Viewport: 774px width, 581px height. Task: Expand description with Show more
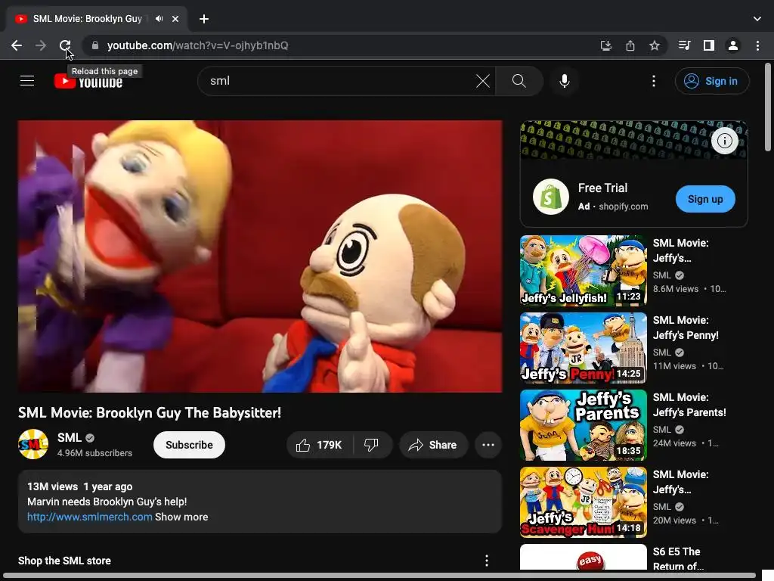click(181, 517)
